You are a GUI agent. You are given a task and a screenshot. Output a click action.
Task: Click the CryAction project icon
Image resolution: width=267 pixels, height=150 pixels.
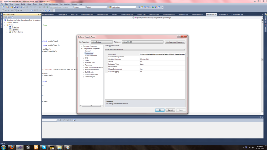[10, 27]
